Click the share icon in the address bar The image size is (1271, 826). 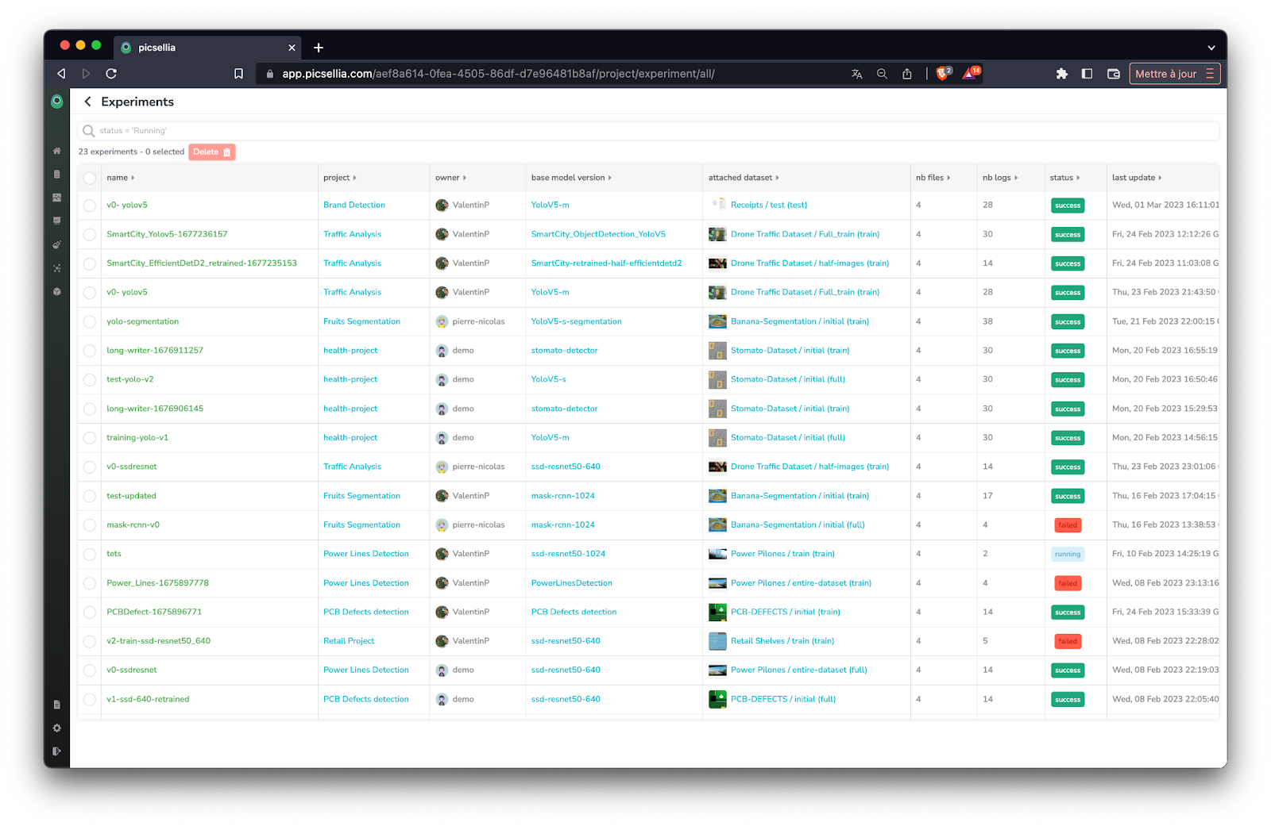tap(907, 74)
